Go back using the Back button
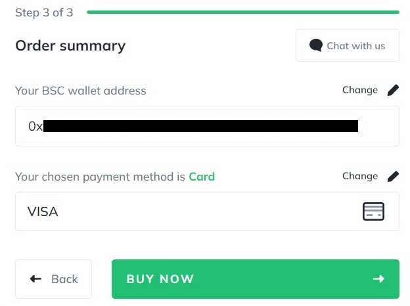410x306 pixels. click(54, 279)
